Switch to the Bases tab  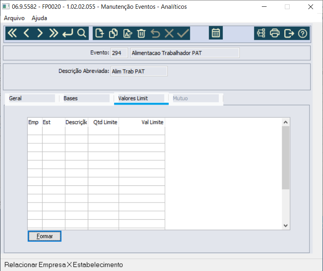coord(87,98)
